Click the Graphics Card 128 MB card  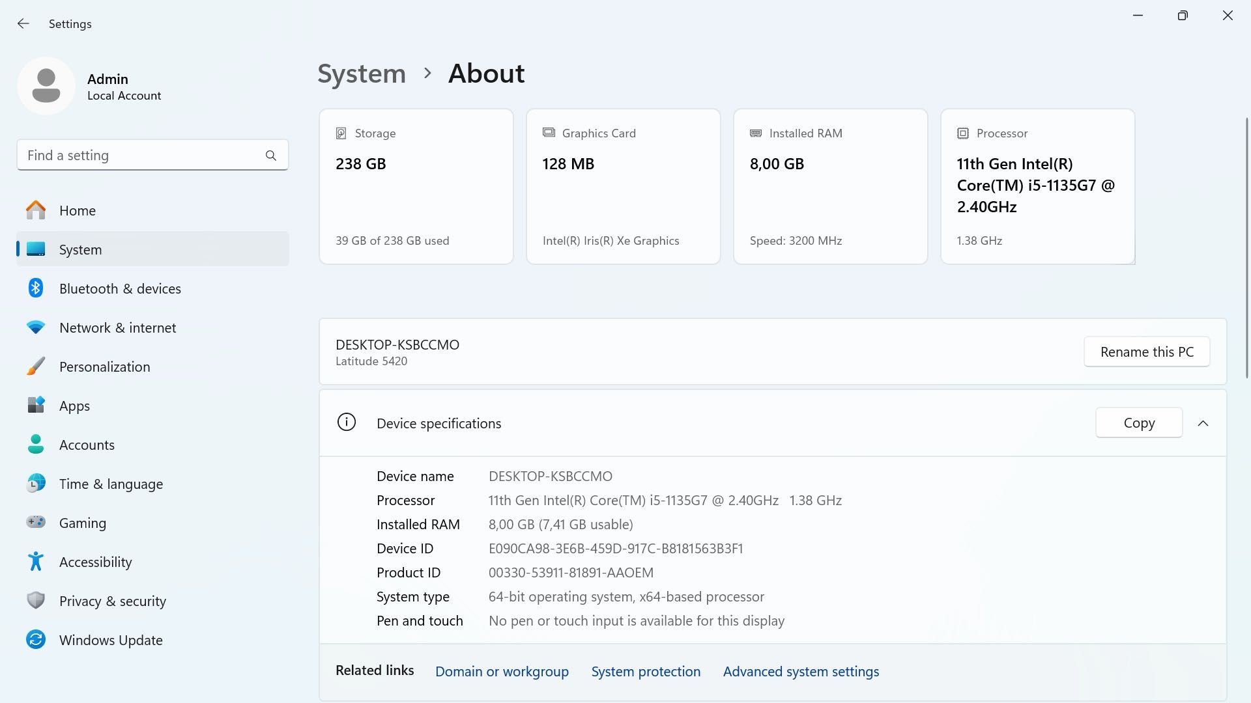624,186
